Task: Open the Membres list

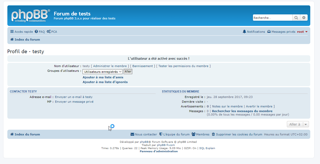Action: [x=200, y=134]
